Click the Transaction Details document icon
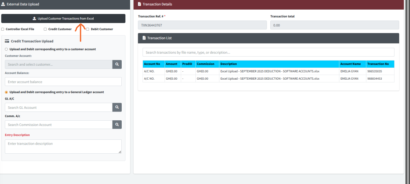Image resolution: width=410 pixels, height=184 pixels. (139, 4)
